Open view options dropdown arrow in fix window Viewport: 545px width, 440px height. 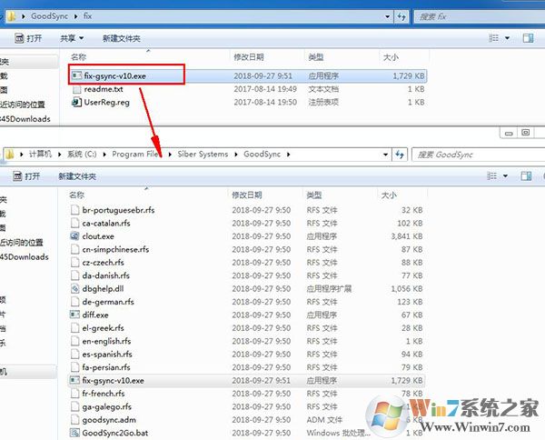(x=507, y=38)
